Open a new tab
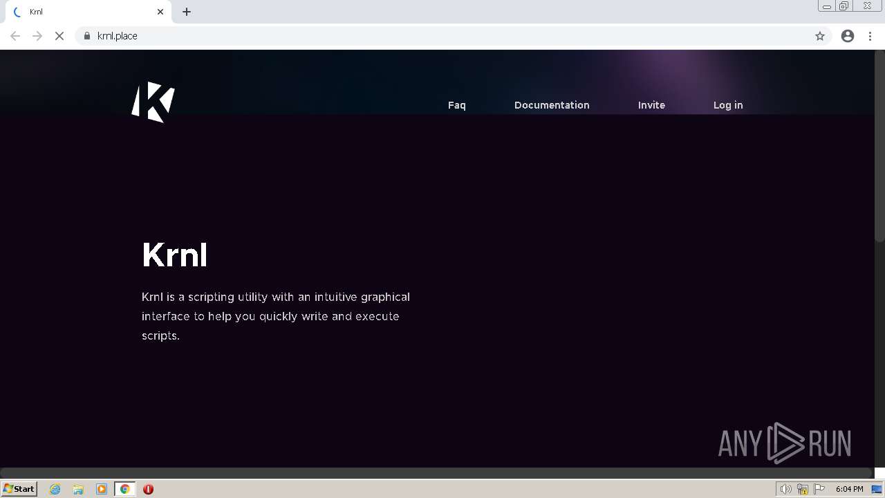 (187, 12)
